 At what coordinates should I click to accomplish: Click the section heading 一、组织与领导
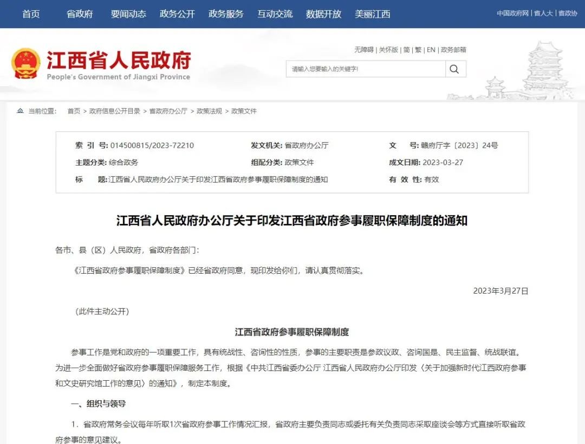pos(99,403)
